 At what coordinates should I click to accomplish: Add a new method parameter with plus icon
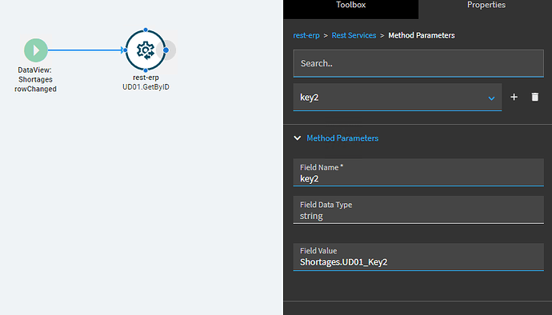tap(514, 97)
